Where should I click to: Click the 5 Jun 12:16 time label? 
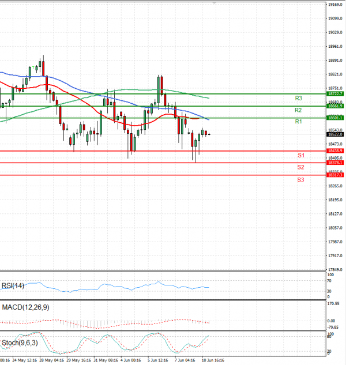pyautogui.click(x=157, y=360)
